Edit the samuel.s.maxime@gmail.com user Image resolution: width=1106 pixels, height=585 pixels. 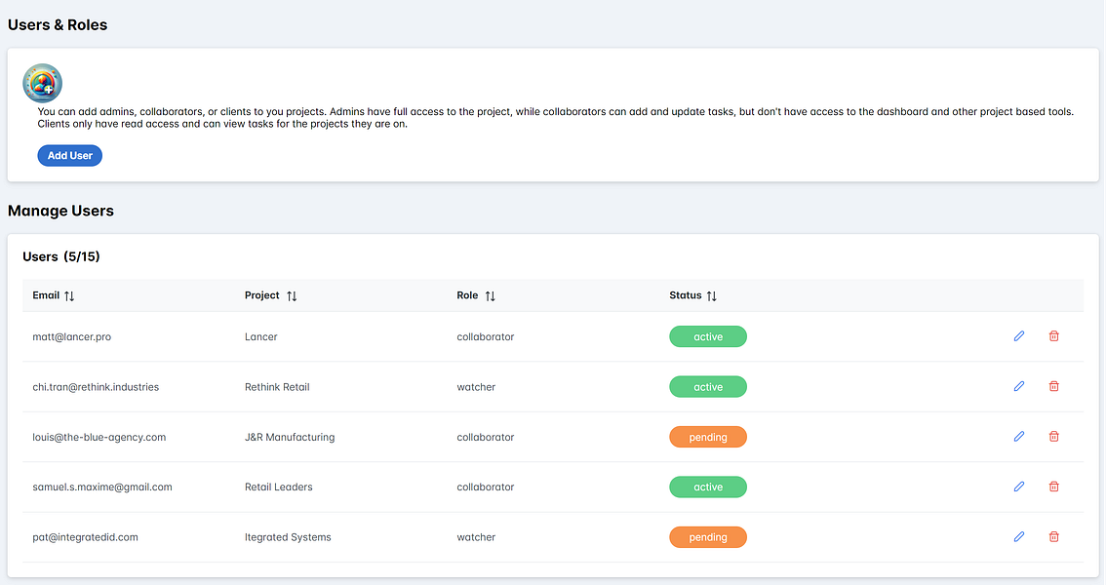tap(1019, 487)
